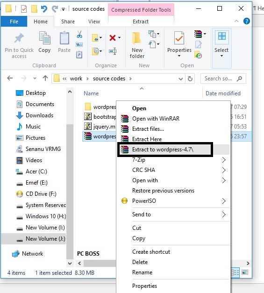The image size is (264, 293).
Task: Expand the 7-Zip submenu
Action: pos(173,160)
